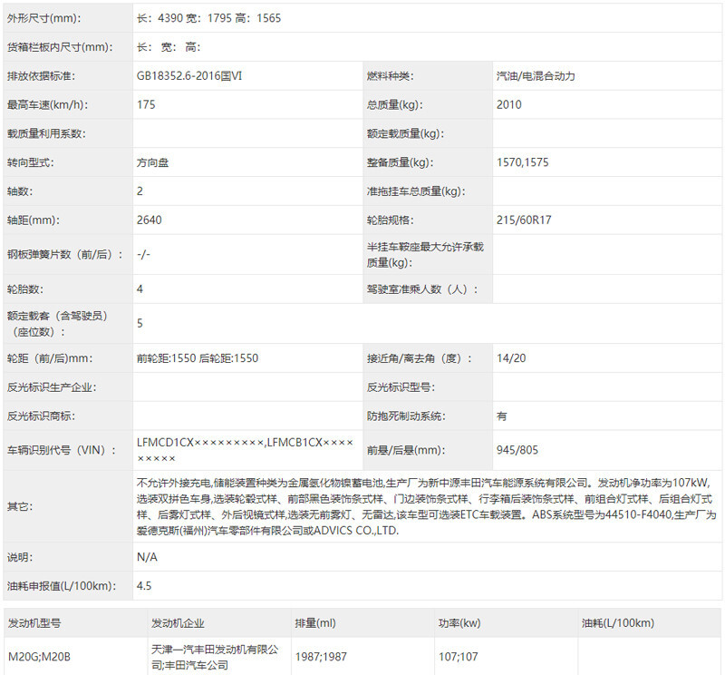Select tire spec 215/60R17
The width and height of the screenshot is (725, 675).
click(524, 220)
